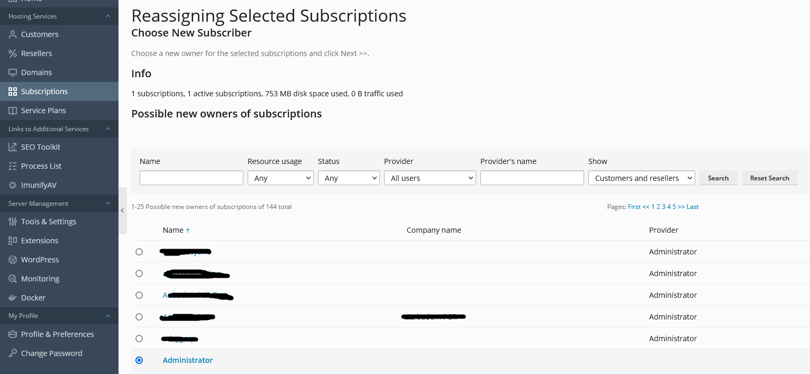This screenshot has width=810, height=374.
Task: Click the Name filter input field
Action: [x=192, y=178]
